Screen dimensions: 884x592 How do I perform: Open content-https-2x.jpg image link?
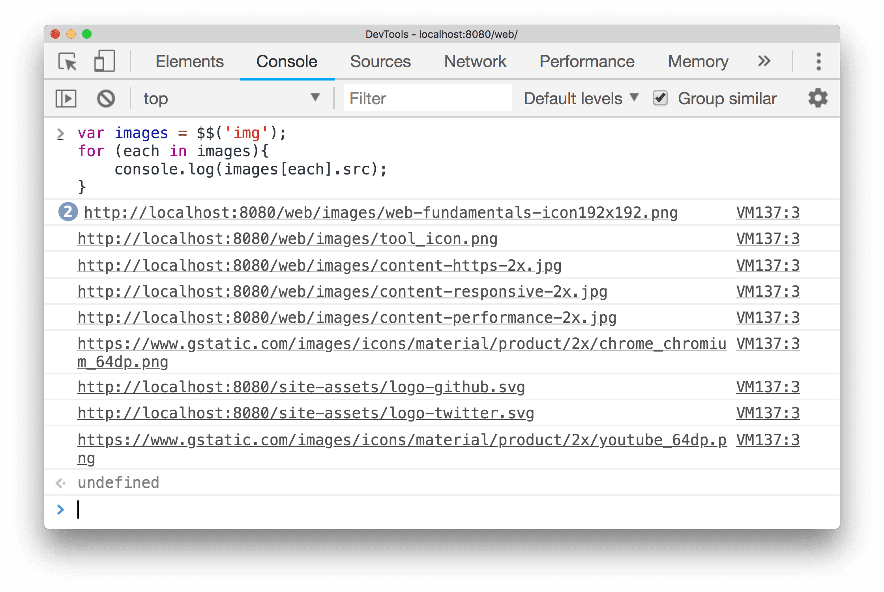(320, 264)
